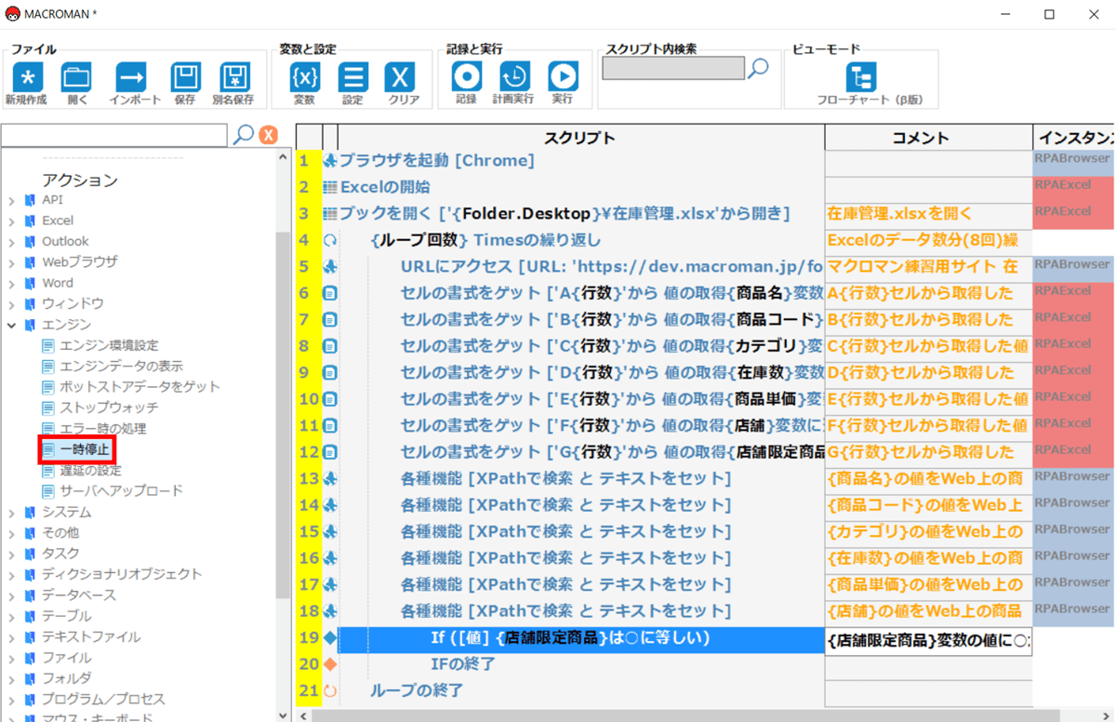Click the スクリプト内検索 search input field
Screen dimensions: 1116x722
click(x=673, y=68)
